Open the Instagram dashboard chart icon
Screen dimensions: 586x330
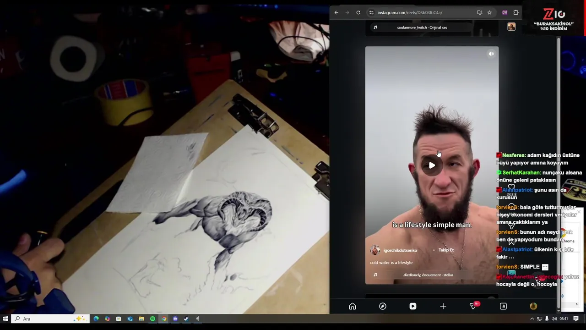click(x=503, y=306)
